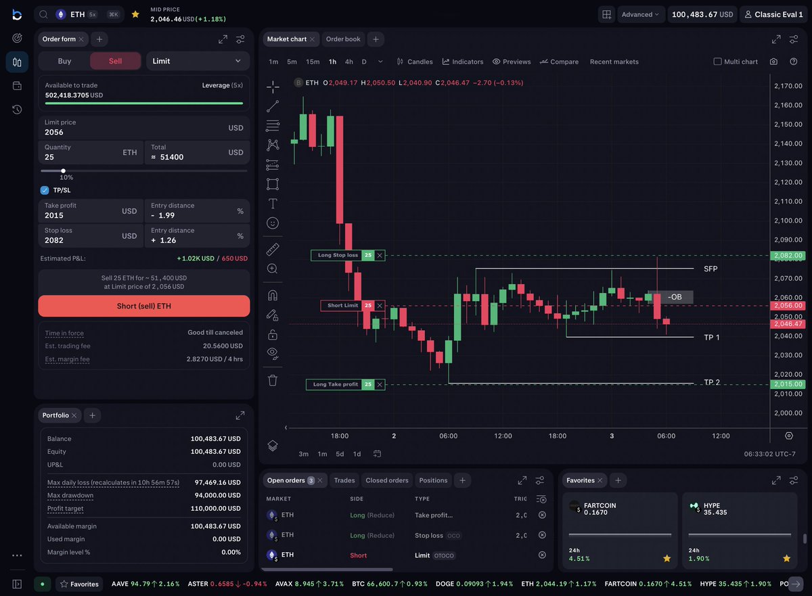
Task: Click the quantity percentage slider handle
Action: click(x=63, y=170)
